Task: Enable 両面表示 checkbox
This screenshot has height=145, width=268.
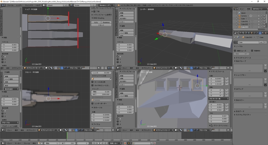Action: 252,51
